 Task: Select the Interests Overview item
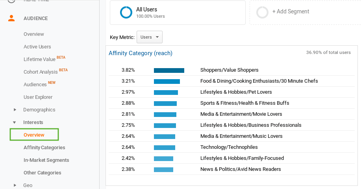tap(34, 135)
